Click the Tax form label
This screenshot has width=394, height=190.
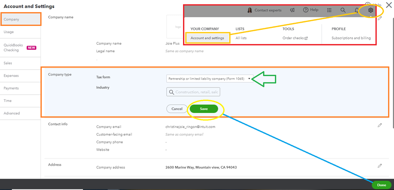[x=103, y=77]
